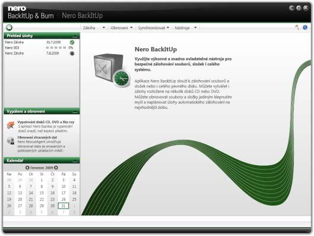The image size is (314, 236).
Task: Open help via the blue info icon
Action: click(x=305, y=27)
